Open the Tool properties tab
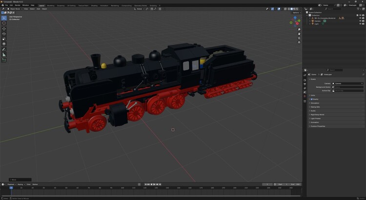Viewport: 366px width, 200px height. pyautogui.click(x=305, y=75)
